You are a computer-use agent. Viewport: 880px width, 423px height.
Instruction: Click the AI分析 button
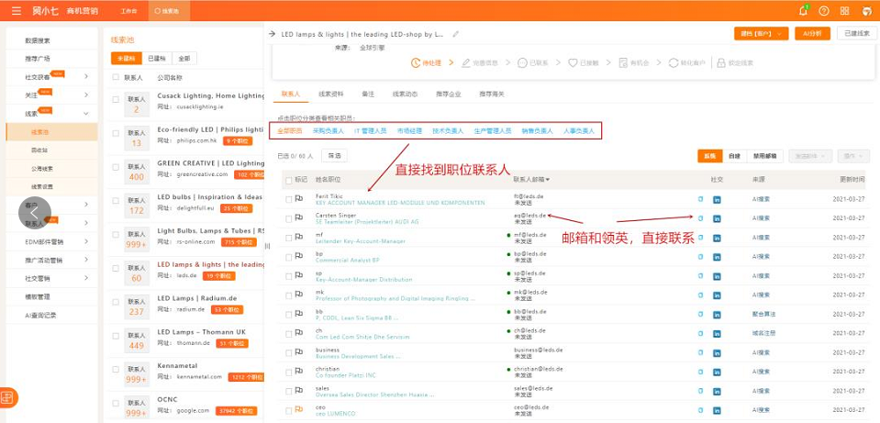tap(812, 34)
